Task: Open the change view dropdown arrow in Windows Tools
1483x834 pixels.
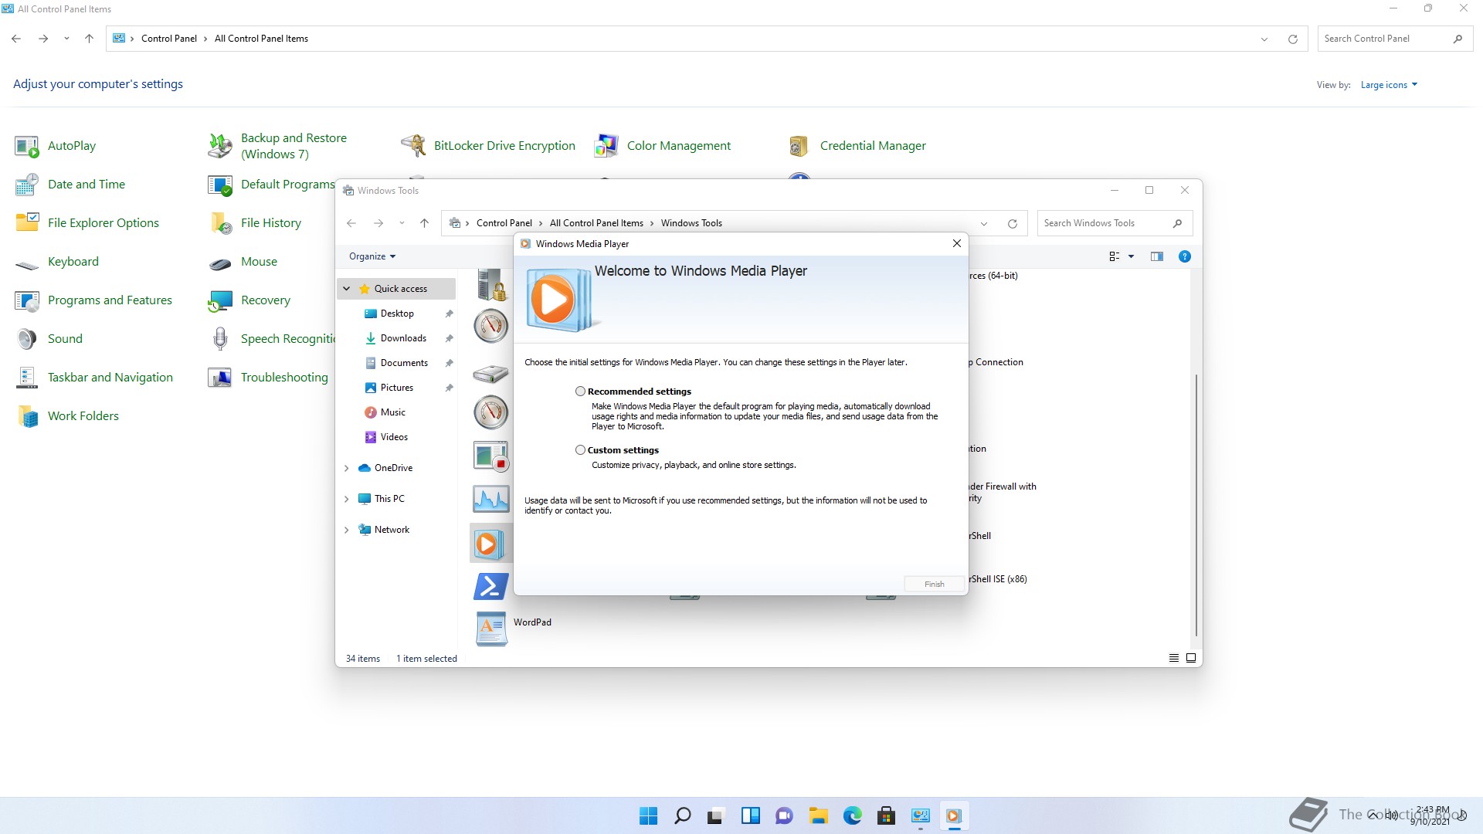Action: click(1131, 256)
